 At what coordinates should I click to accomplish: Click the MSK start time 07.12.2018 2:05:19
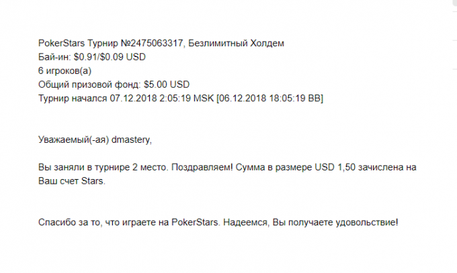click(x=150, y=99)
